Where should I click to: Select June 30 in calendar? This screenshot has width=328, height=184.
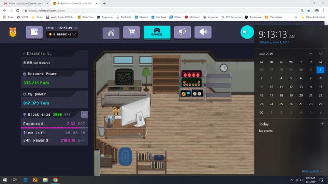click(x=261, y=113)
